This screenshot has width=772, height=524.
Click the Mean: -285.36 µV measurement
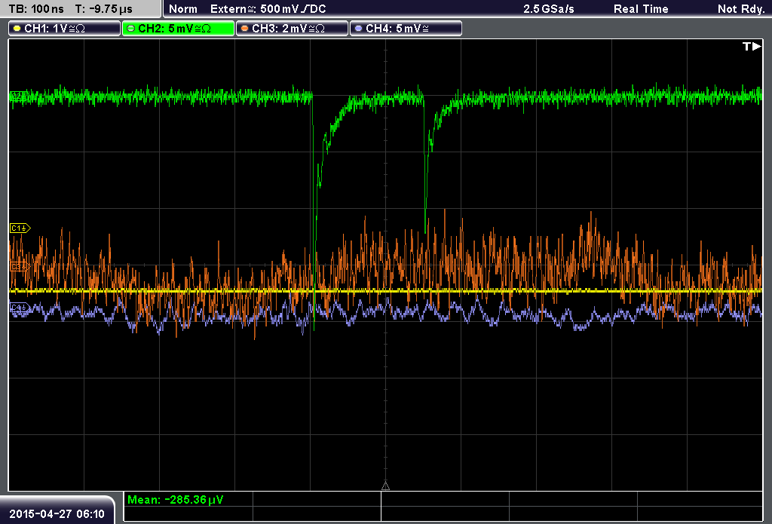pos(175,499)
